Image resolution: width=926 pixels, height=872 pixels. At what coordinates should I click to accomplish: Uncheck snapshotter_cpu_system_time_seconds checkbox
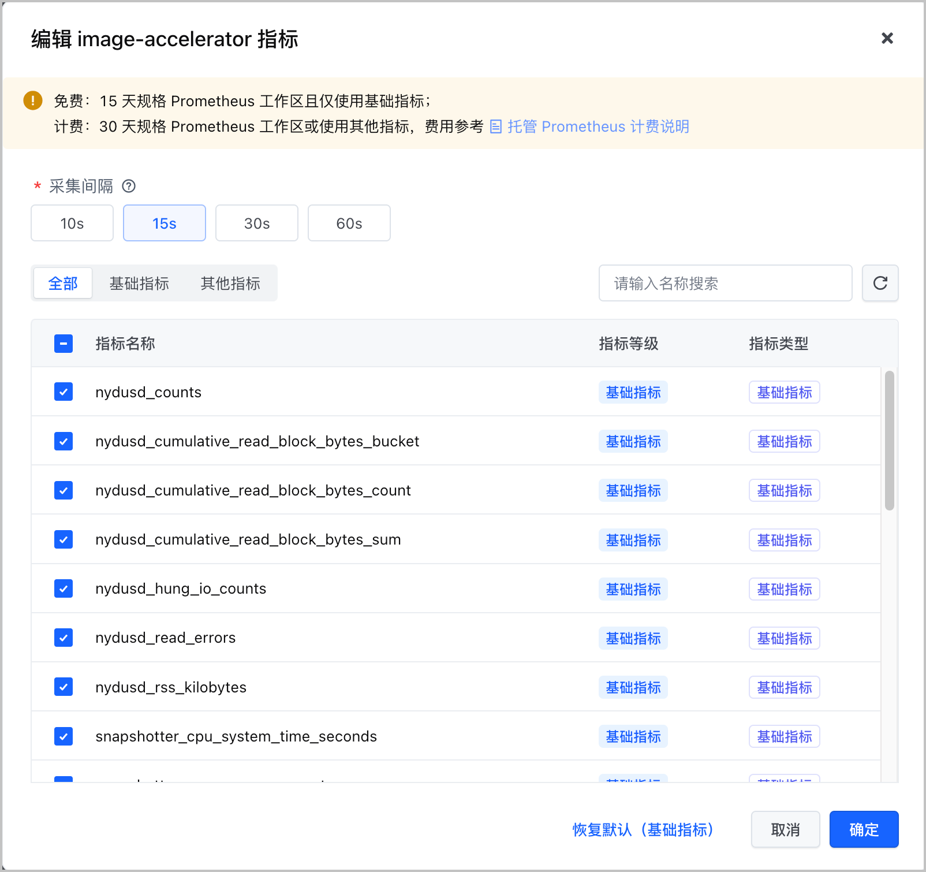click(x=64, y=736)
